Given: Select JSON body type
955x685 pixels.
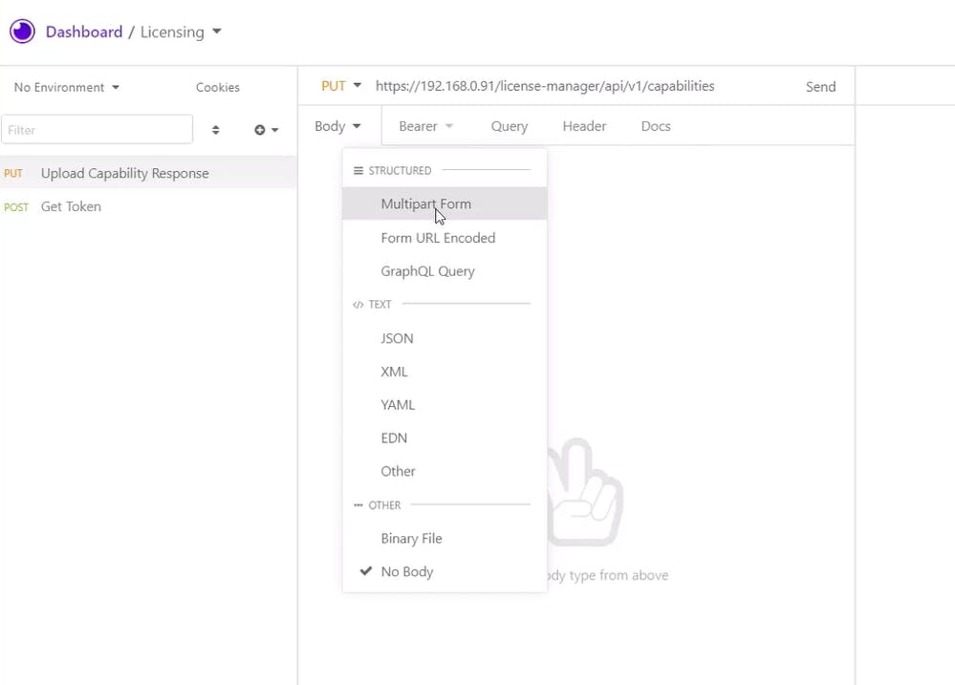Looking at the screenshot, I should (445, 338).
